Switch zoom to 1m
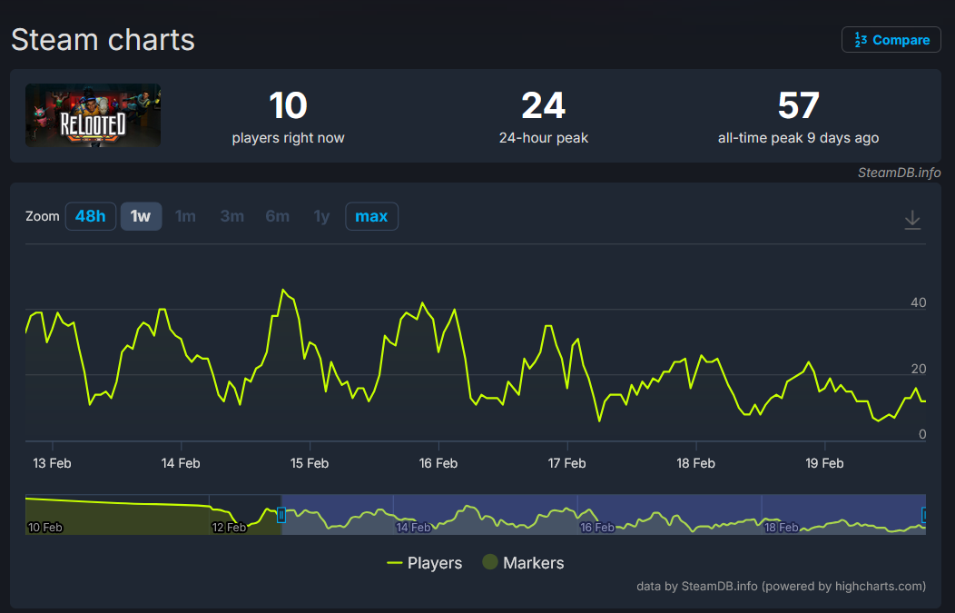The image size is (955, 613). tap(185, 216)
